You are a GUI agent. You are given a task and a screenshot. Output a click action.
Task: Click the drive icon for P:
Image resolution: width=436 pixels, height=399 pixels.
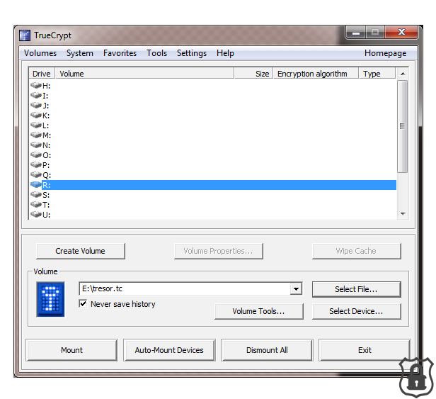pyautogui.click(x=36, y=165)
